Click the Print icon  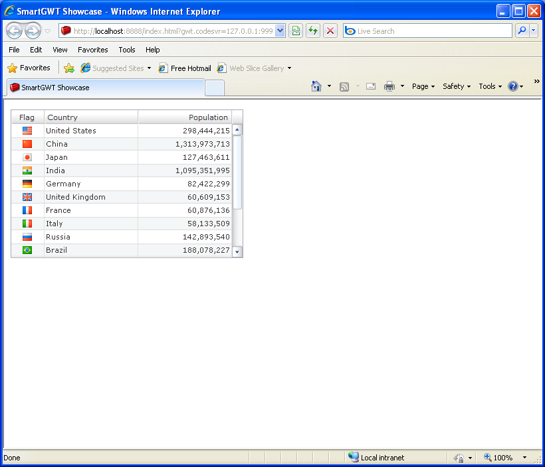pos(389,86)
